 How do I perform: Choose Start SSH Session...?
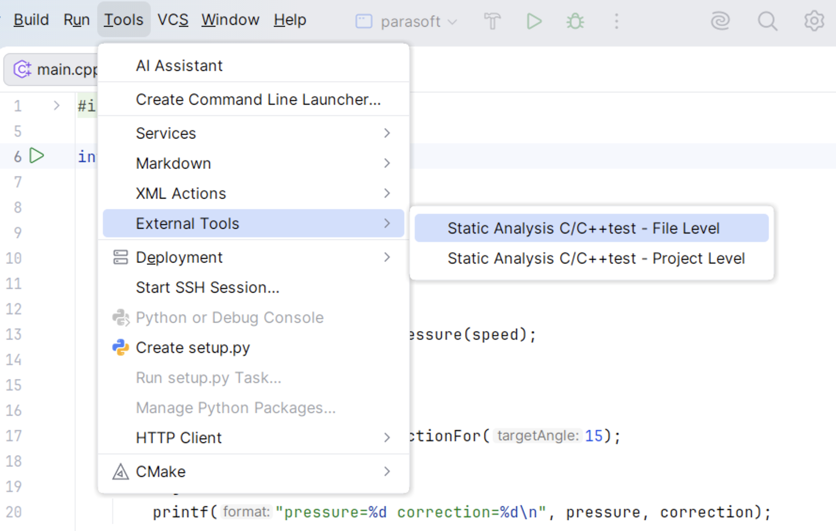click(254, 288)
